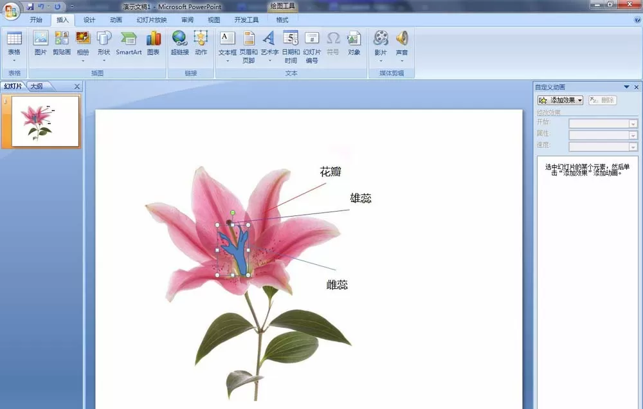Open the 审阅 (Review) ribbon tab
This screenshot has width=643, height=409.
(187, 20)
